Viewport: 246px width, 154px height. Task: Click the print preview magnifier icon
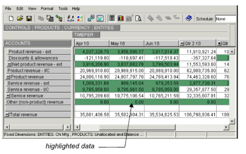coord(138,19)
